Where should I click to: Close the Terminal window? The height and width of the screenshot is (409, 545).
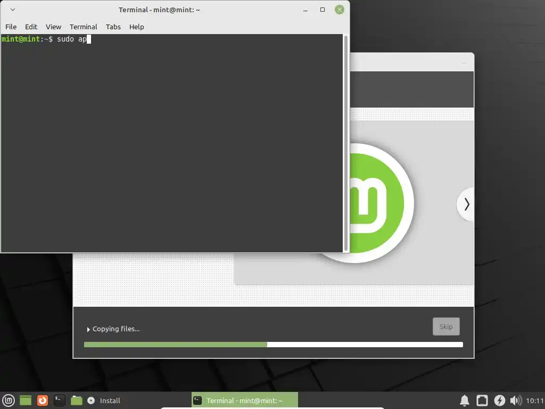339,10
